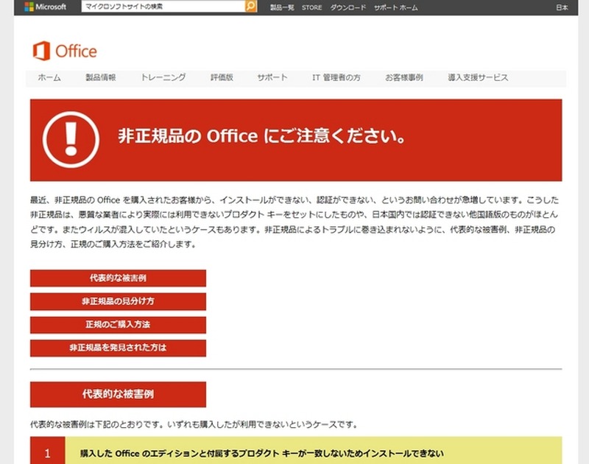Open the STORE link
Viewport: 589px width, 464px height.
point(311,7)
